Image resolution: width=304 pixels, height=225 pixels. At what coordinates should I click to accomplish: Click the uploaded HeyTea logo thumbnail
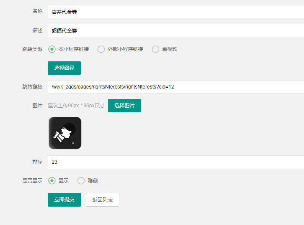[65, 133]
